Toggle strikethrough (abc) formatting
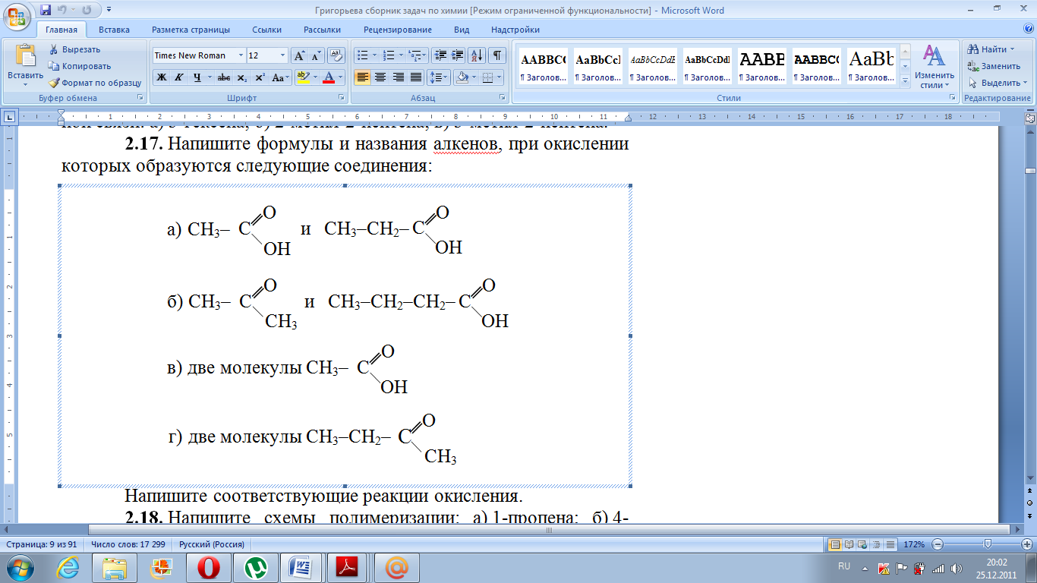Viewport: 1037px width, 583px height. 223,77
